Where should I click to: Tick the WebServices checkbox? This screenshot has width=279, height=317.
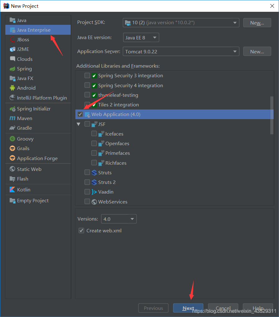pyautogui.click(x=87, y=202)
